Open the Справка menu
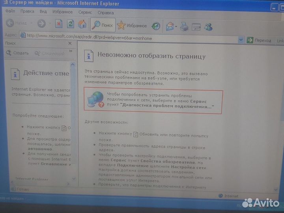The height and width of the screenshot is (213, 284). click(106, 13)
